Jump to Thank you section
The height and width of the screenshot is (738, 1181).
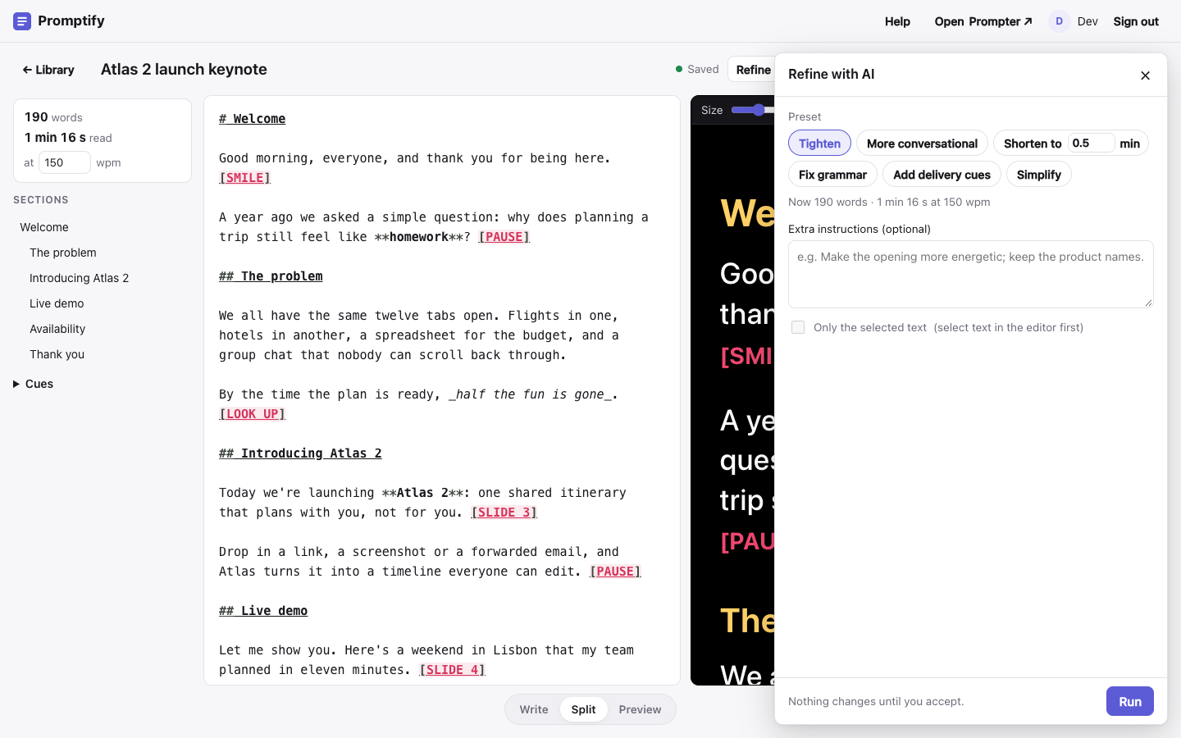click(57, 354)
